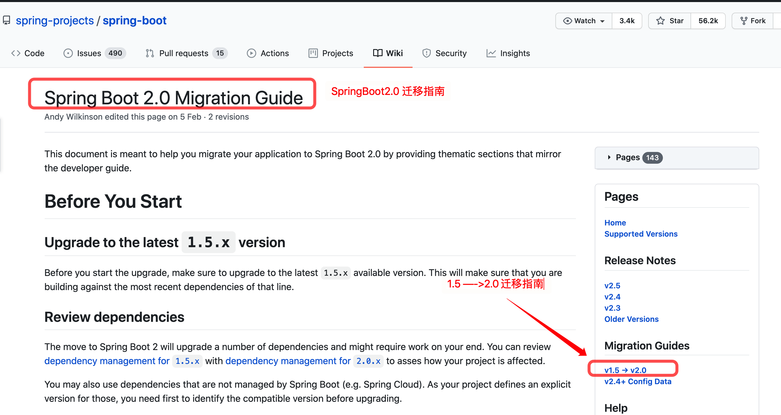Screen dimensions: 781x415
Task: Click the Issues circle icon
Action: [68, 53]
